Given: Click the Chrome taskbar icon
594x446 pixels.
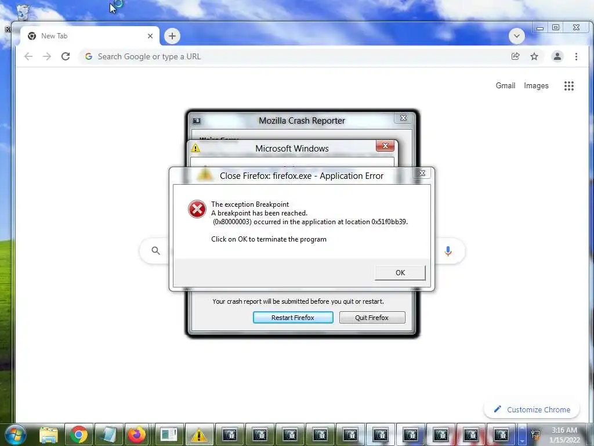Looking at the screenshot, I should tap(79, 434).
